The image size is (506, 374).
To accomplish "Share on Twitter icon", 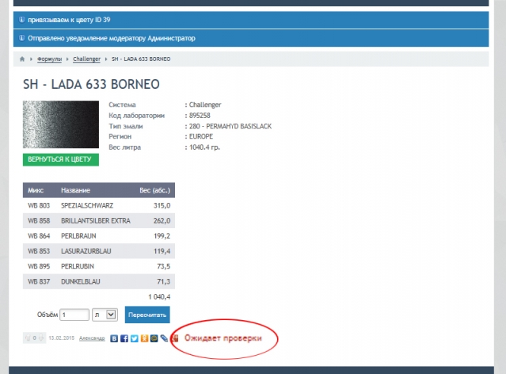I will tap(135, 338).
